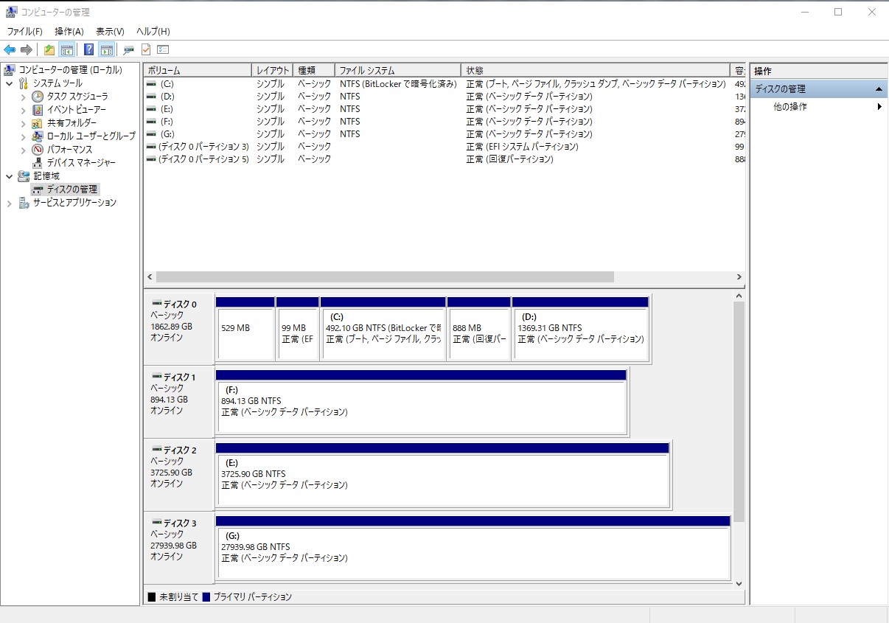
Task: Select the (E:) 3725.90 GB partition block
Action: click(x=443, y=474)
